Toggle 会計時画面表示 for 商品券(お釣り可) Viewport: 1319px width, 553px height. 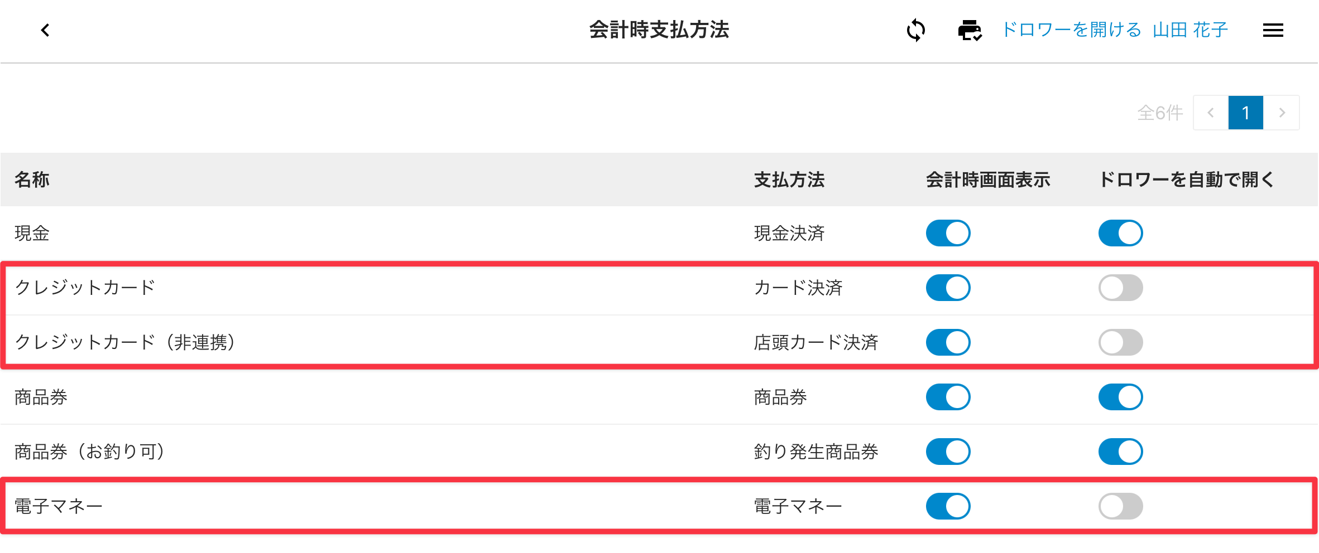[x=948, y=452]
